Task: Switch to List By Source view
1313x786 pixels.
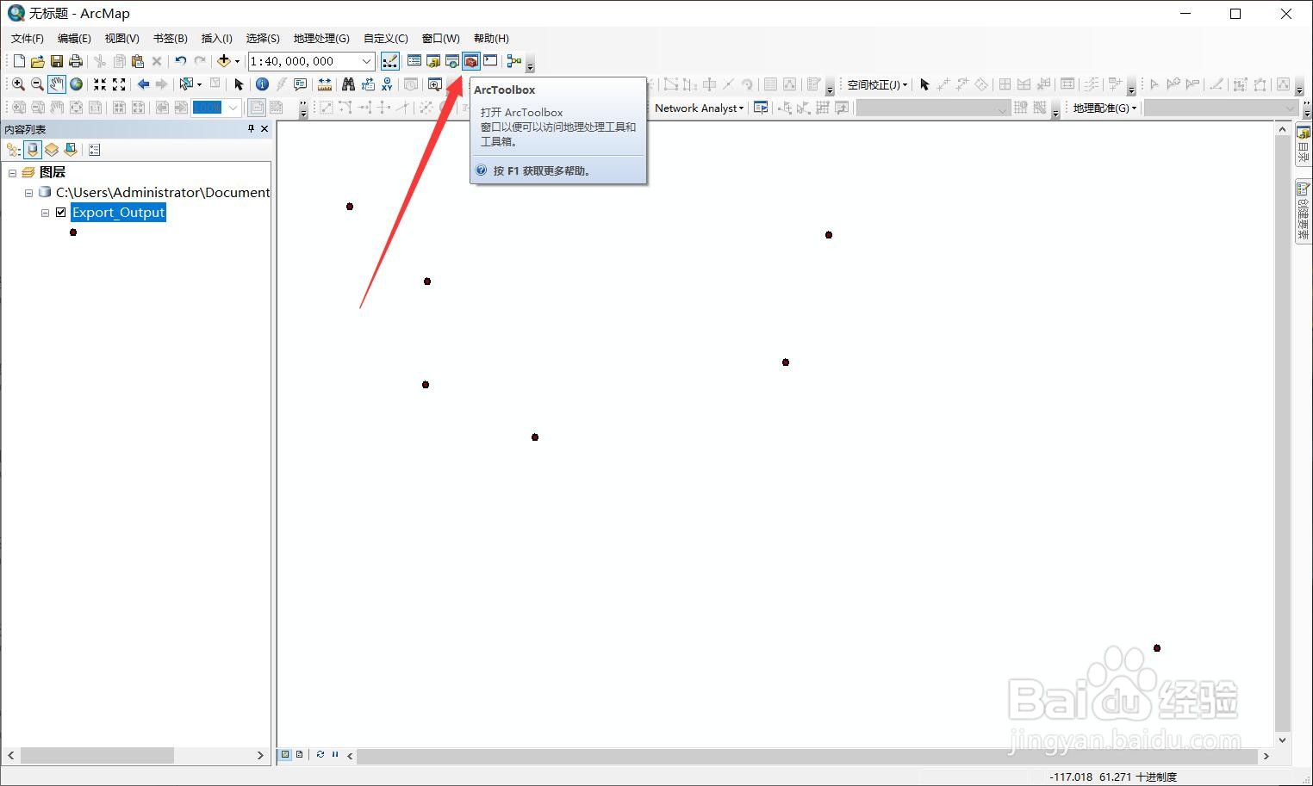Action: [33, 150]
